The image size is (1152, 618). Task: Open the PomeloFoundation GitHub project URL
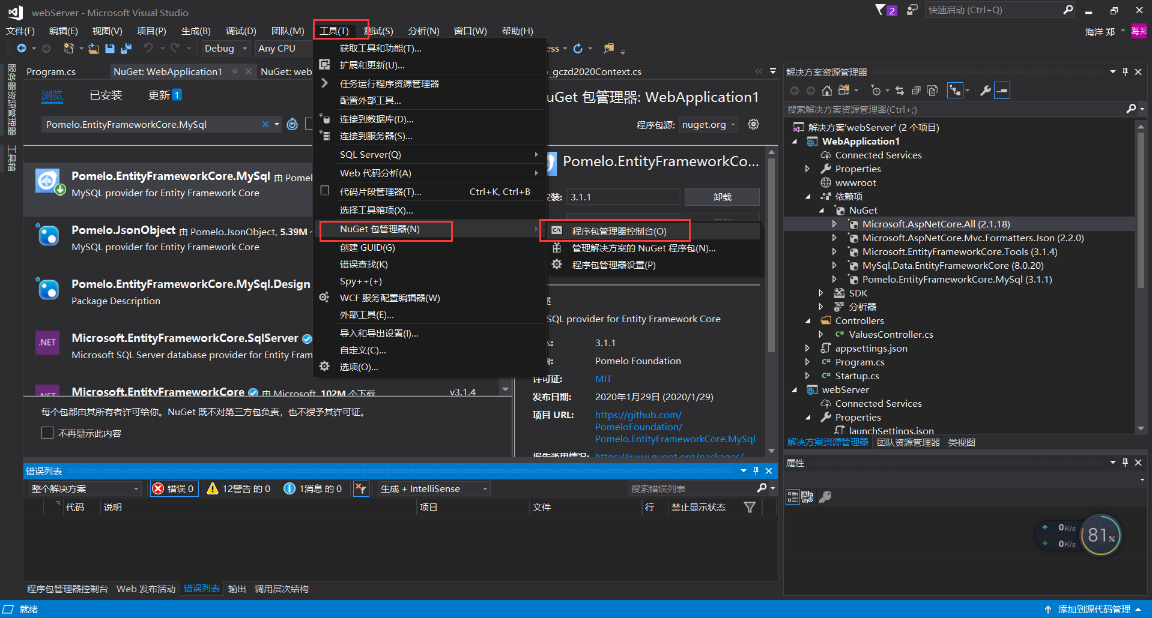tap(675, 427)
